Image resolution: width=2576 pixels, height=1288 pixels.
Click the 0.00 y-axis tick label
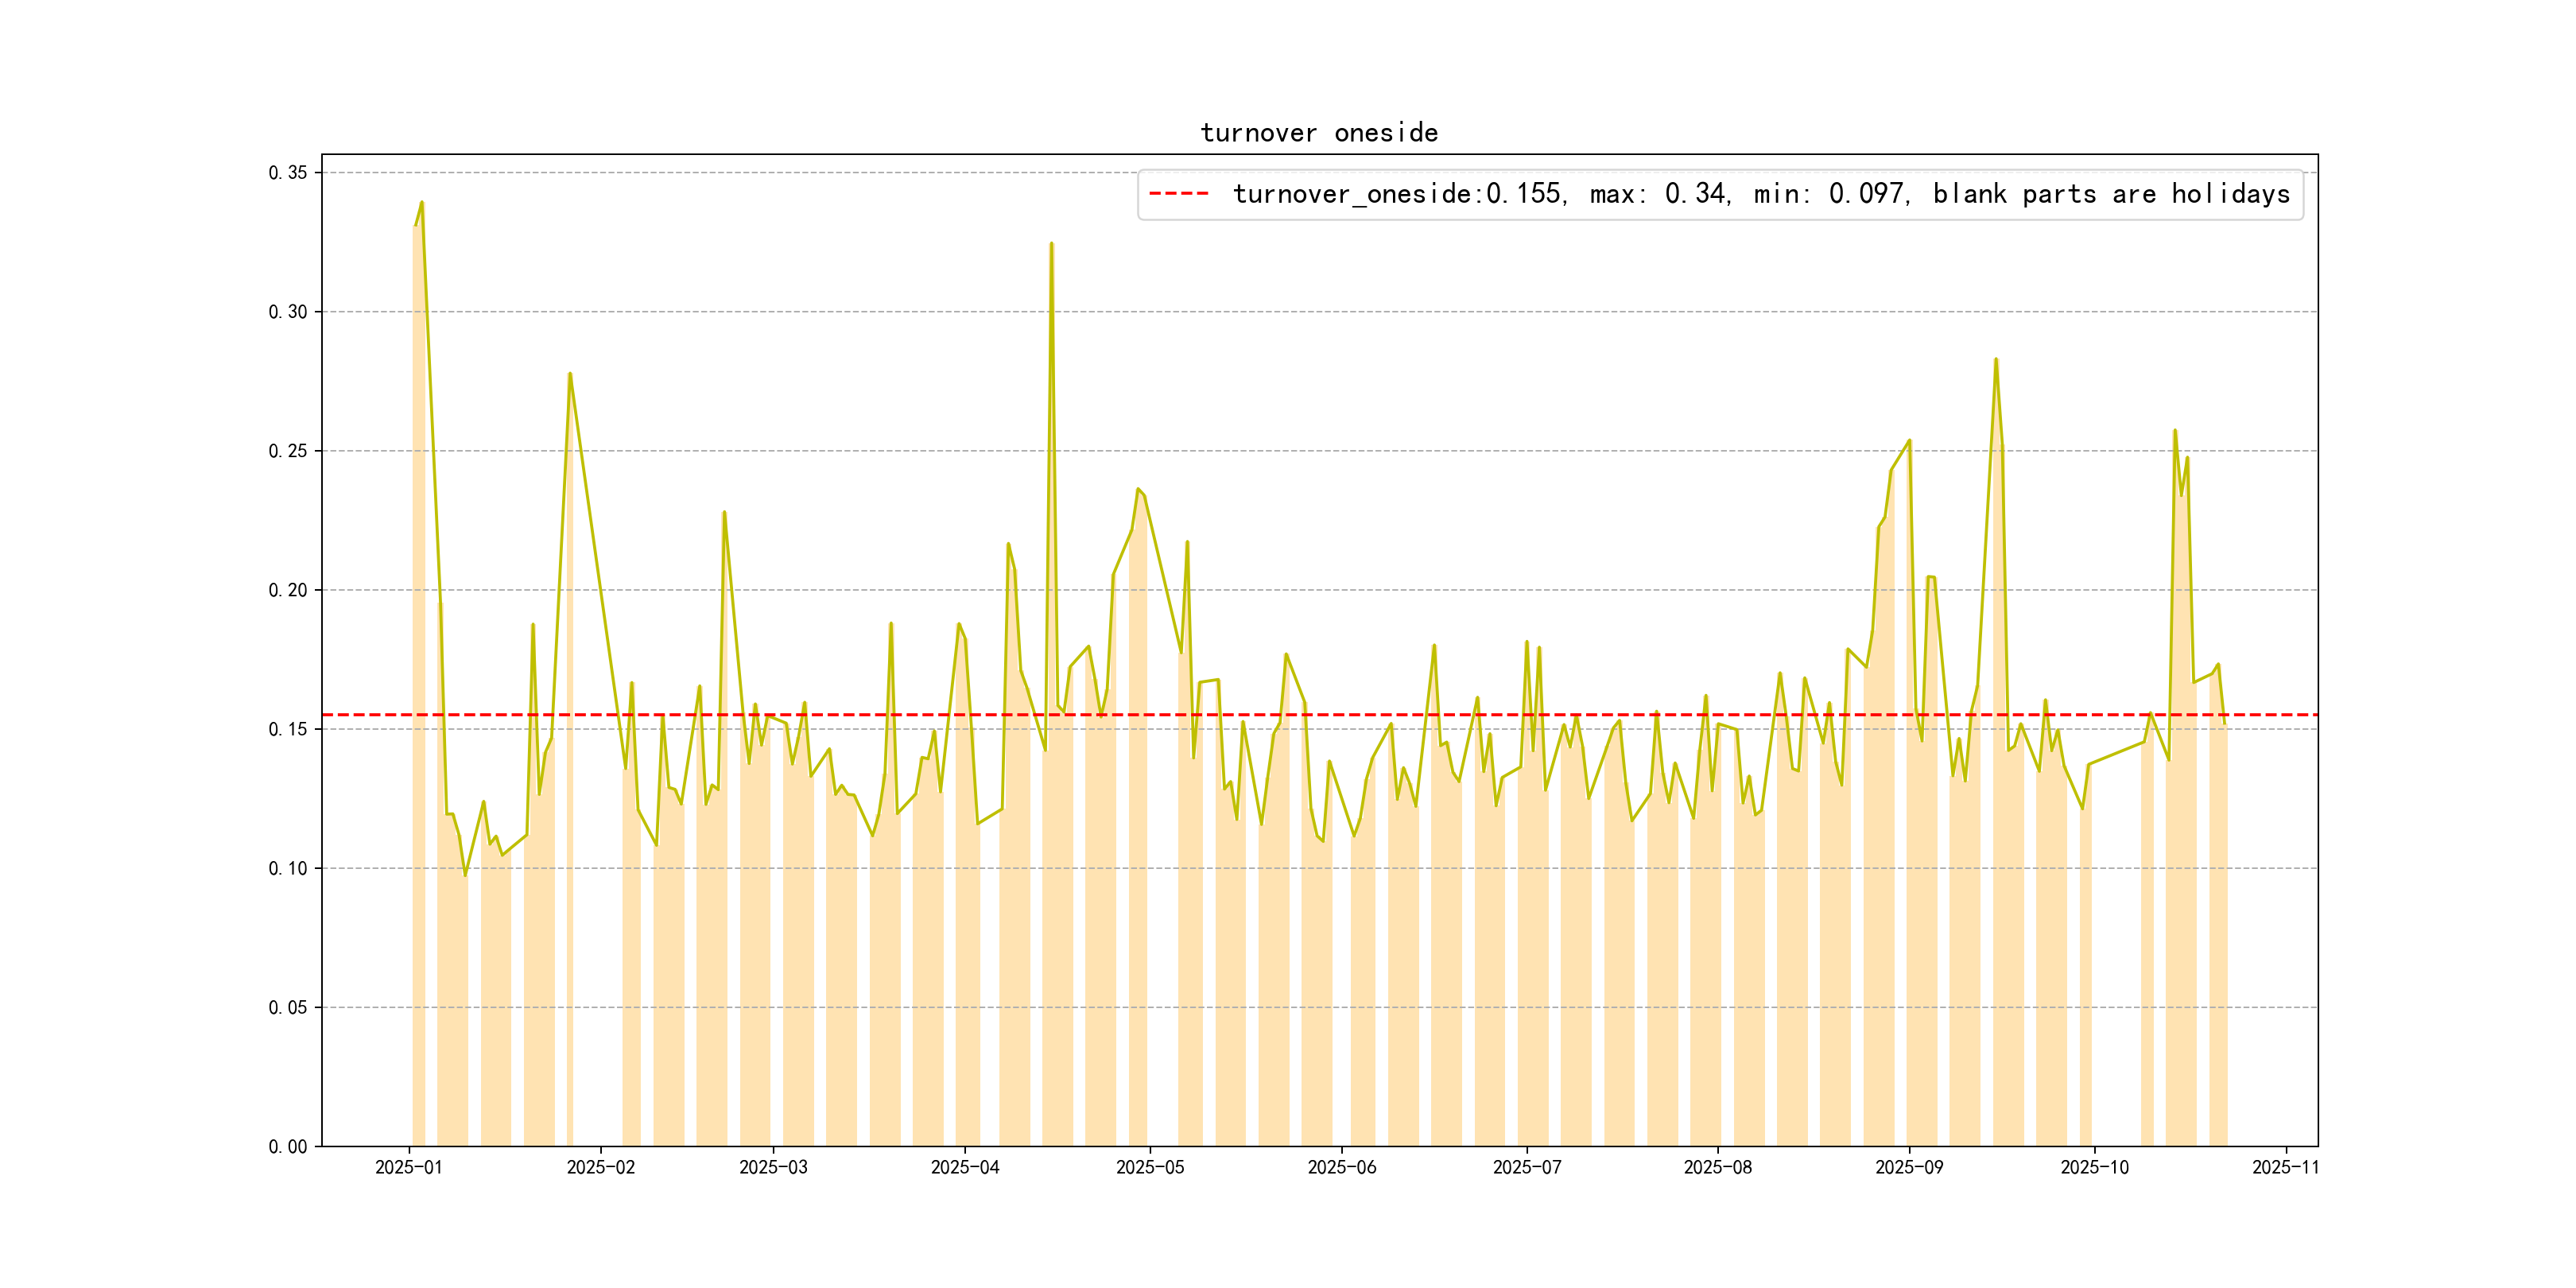tap(288, 1146)
